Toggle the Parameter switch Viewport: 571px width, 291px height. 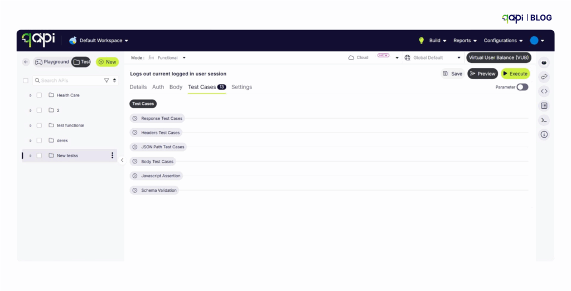click(522, 87)
